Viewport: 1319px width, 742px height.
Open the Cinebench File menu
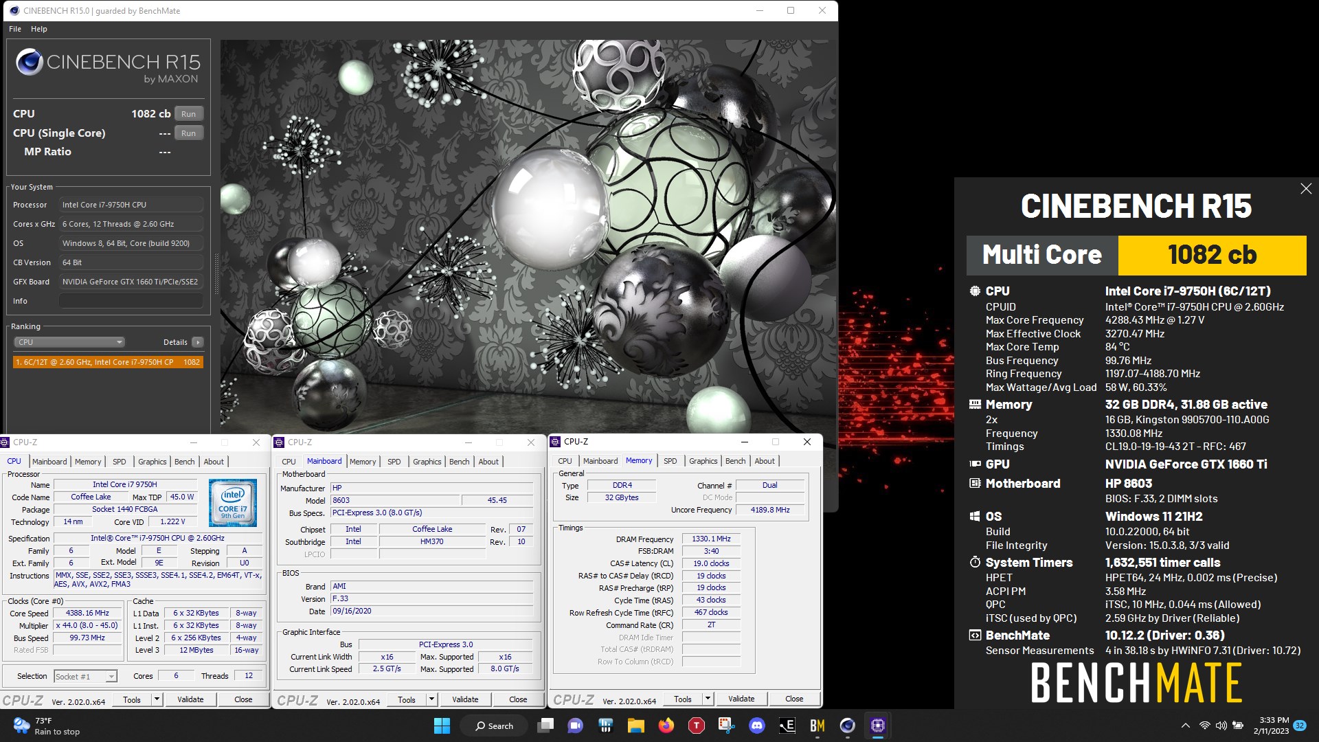(15, 29)
